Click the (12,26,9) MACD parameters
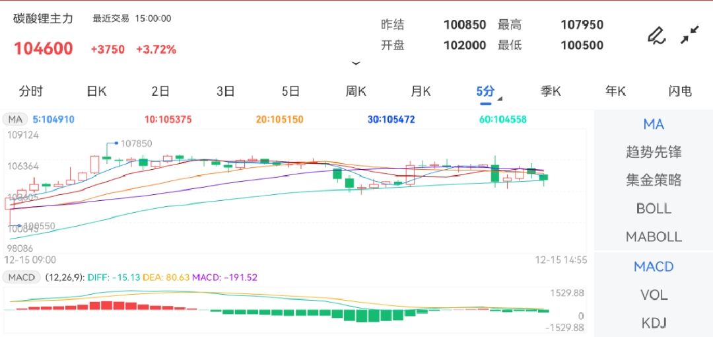The width and height of the screenshot is (713, 337). [65, 277]
